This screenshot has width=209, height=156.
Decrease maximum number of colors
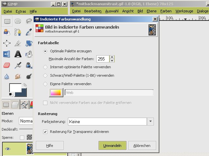112,61
